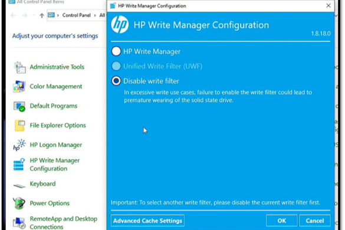This screenshot has width=345, height=230.
Task: Confirm the dialog with OK
Action: click(x=281, y=221)
